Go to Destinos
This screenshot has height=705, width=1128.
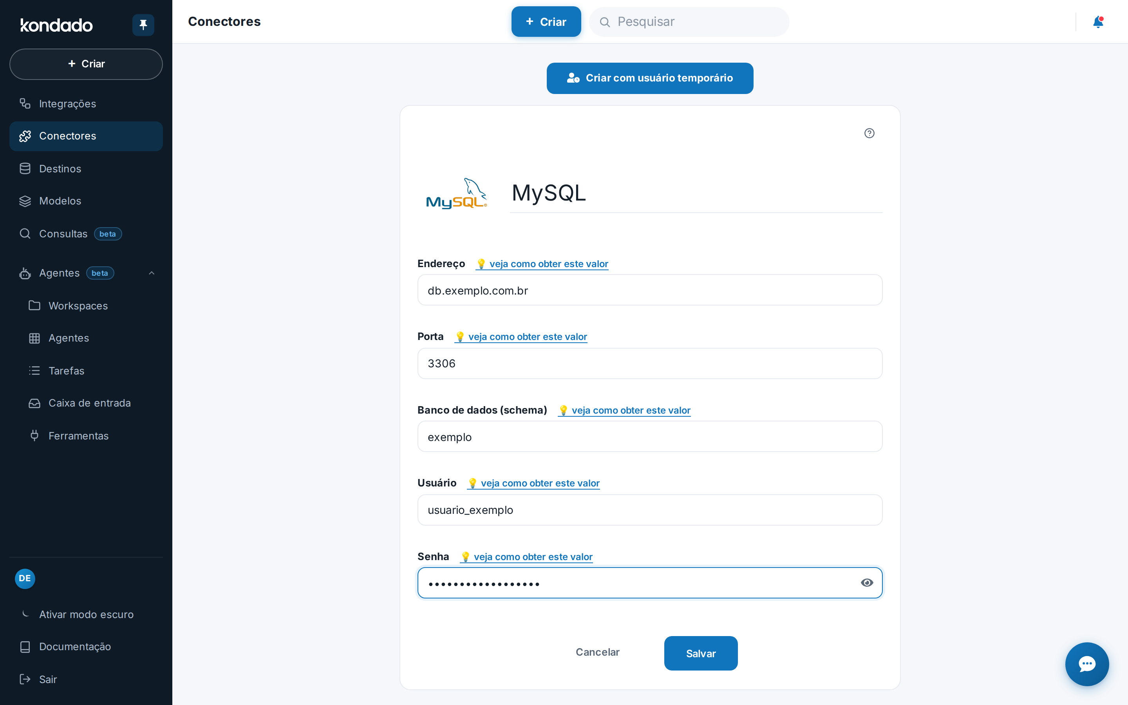(86, 169)
